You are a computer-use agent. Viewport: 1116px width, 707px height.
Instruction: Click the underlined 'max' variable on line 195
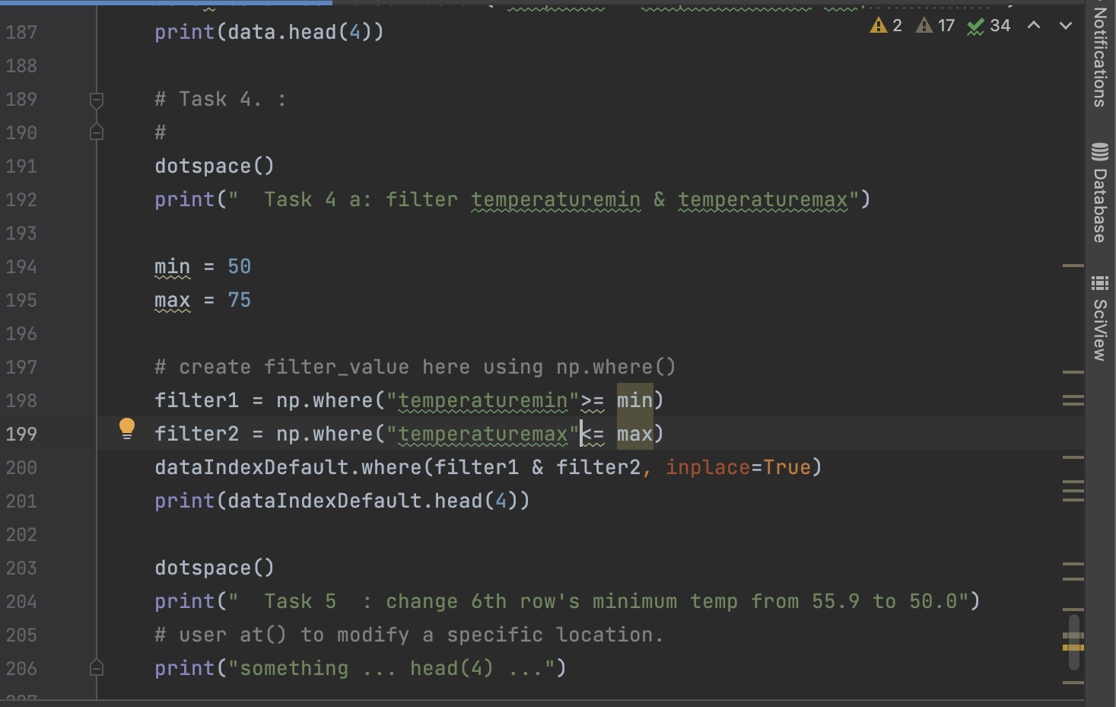173,300
